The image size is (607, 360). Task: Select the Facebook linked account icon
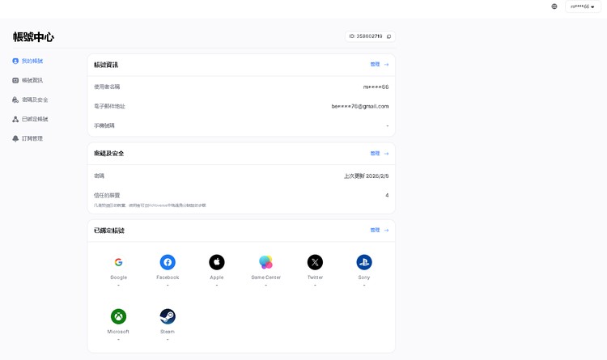click(168, 262)
